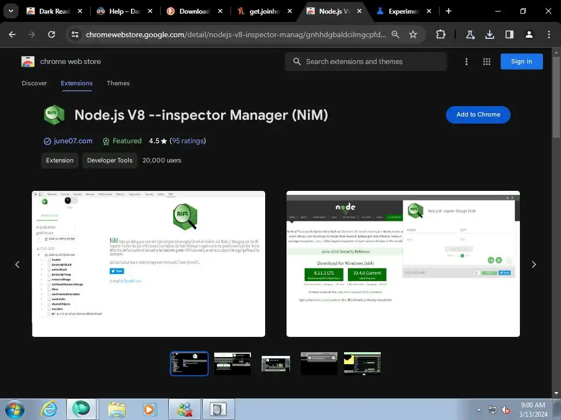Click the Chrome Web Store logo

(x=28, y=61)
